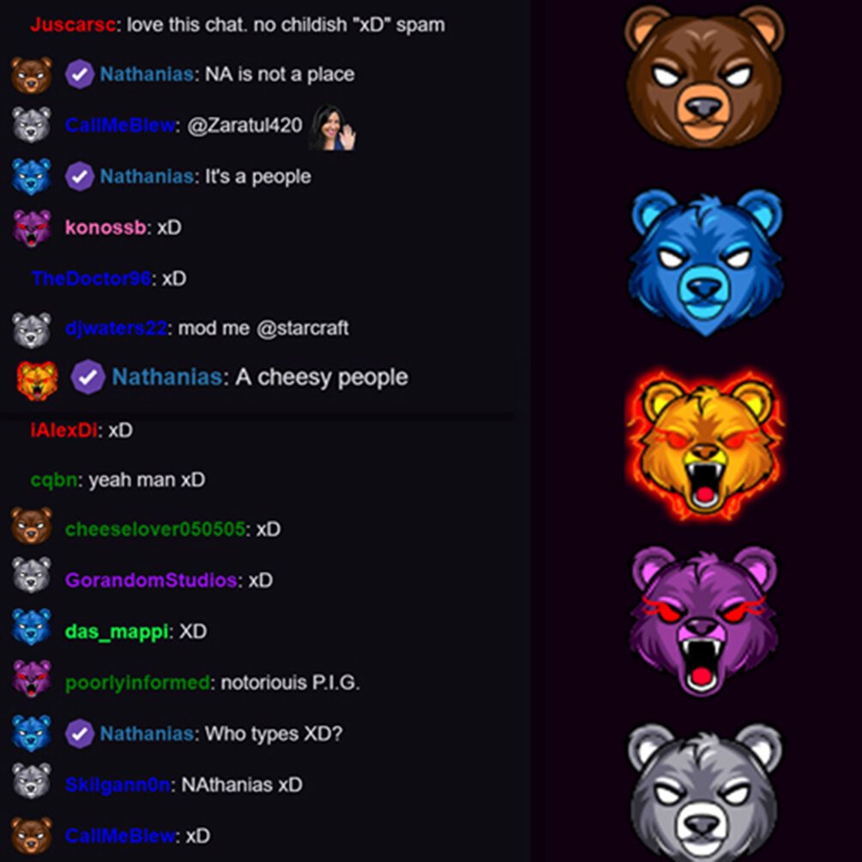This screenshot has width=862, height=862.
Task: Open konossb's username in chat
Action: pyautogui.click(x=105, y=227)
